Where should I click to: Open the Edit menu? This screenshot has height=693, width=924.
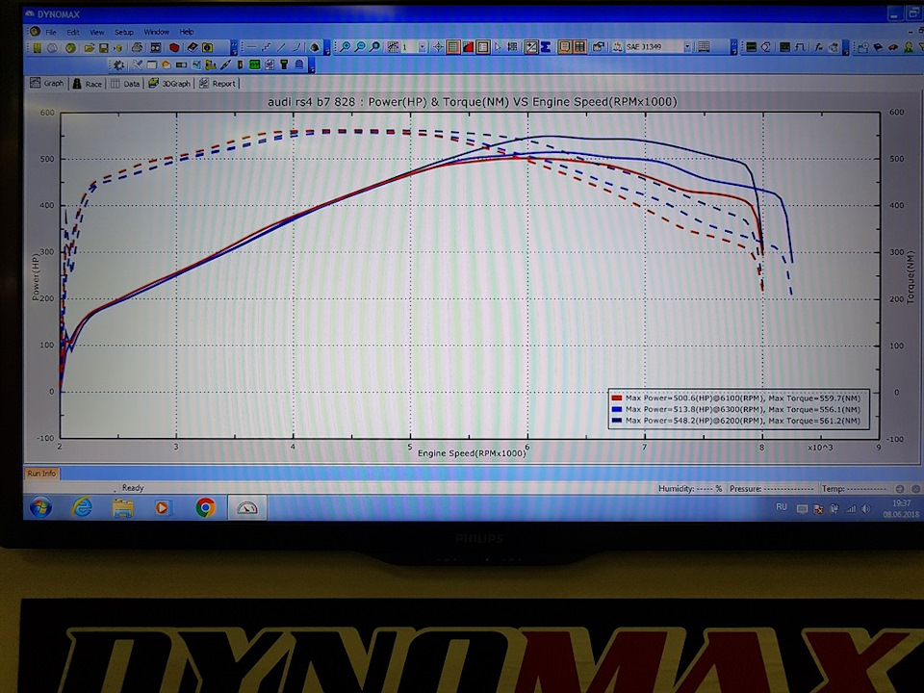tap(73, 32)
